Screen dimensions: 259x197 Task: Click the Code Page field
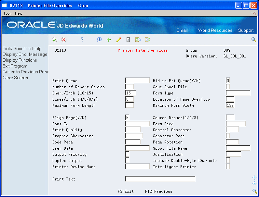point(133,142)
